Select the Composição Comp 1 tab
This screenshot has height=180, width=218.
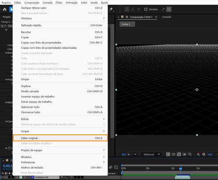141,17
